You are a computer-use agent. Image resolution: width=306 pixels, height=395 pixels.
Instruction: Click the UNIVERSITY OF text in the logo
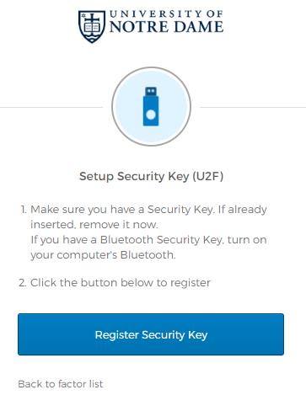[x=166, y=14]
